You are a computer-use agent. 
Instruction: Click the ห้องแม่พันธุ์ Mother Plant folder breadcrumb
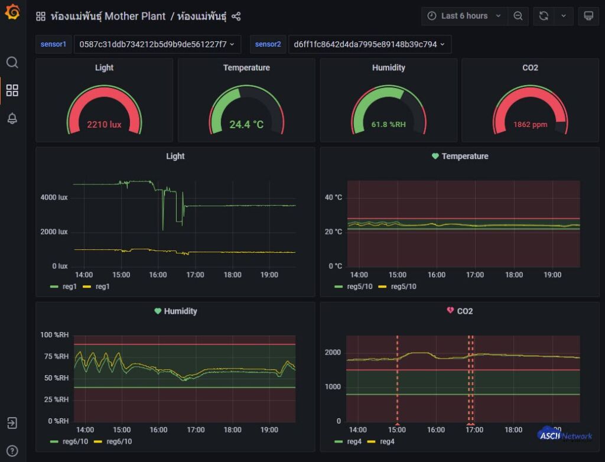109,17
